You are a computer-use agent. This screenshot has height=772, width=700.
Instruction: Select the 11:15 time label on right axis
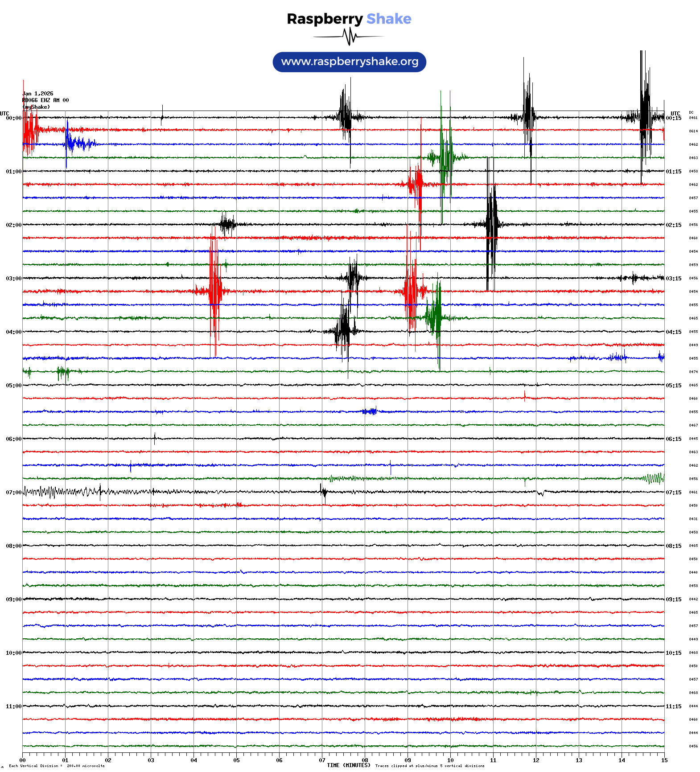(x=673, y=706)
